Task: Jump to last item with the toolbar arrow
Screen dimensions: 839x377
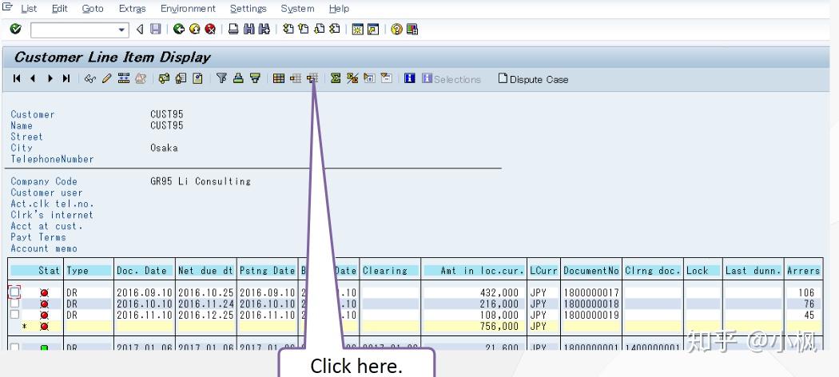Action: (66, 78)
